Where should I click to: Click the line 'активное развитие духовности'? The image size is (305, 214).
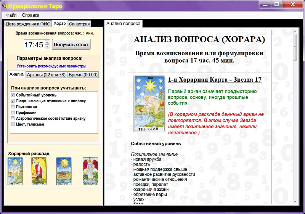tap(163, 174)
